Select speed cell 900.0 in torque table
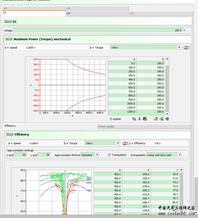The image size is (198, 218). point(122,100)
